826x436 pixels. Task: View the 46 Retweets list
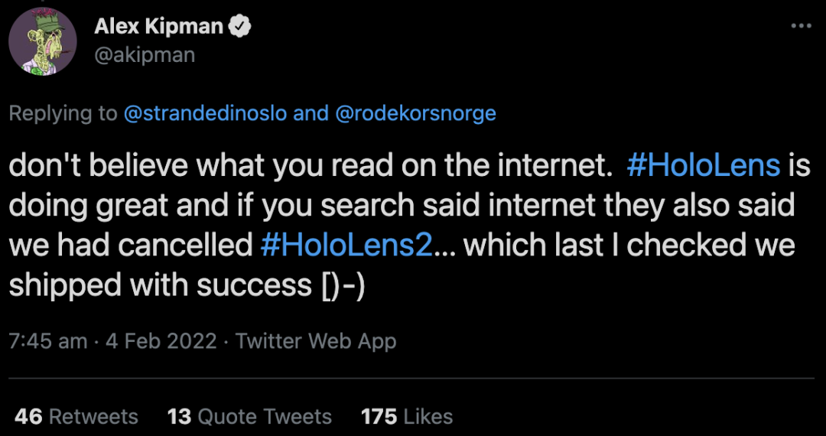(x=76, y=416)
